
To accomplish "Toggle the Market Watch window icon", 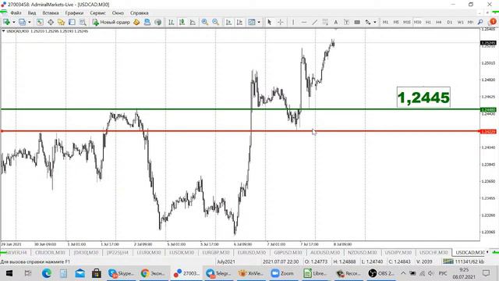I will pos(40,22).
